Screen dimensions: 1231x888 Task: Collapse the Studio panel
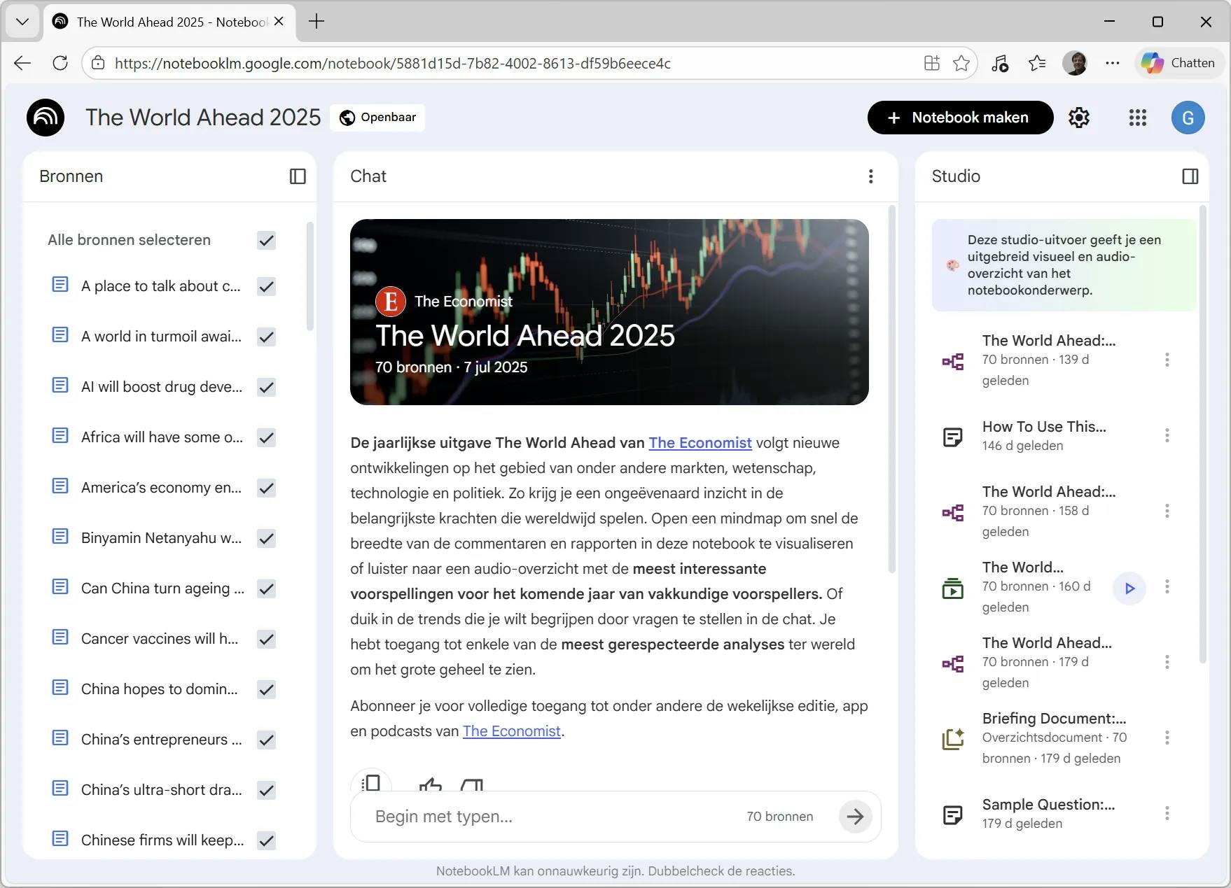1190,176
